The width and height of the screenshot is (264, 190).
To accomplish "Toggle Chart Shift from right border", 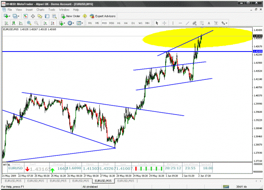I will click(x=52, y=23).
